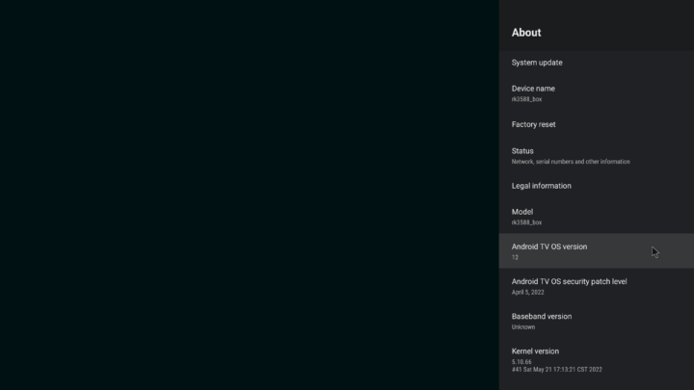Select Baseband version entry
This screenshot has width=694, height=390.
pos(597,321)
